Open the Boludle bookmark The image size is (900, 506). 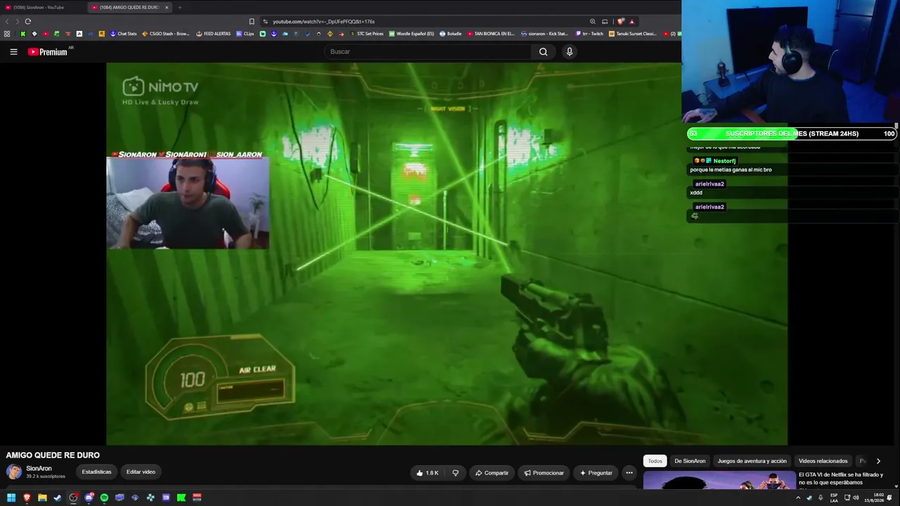[451, 34]
